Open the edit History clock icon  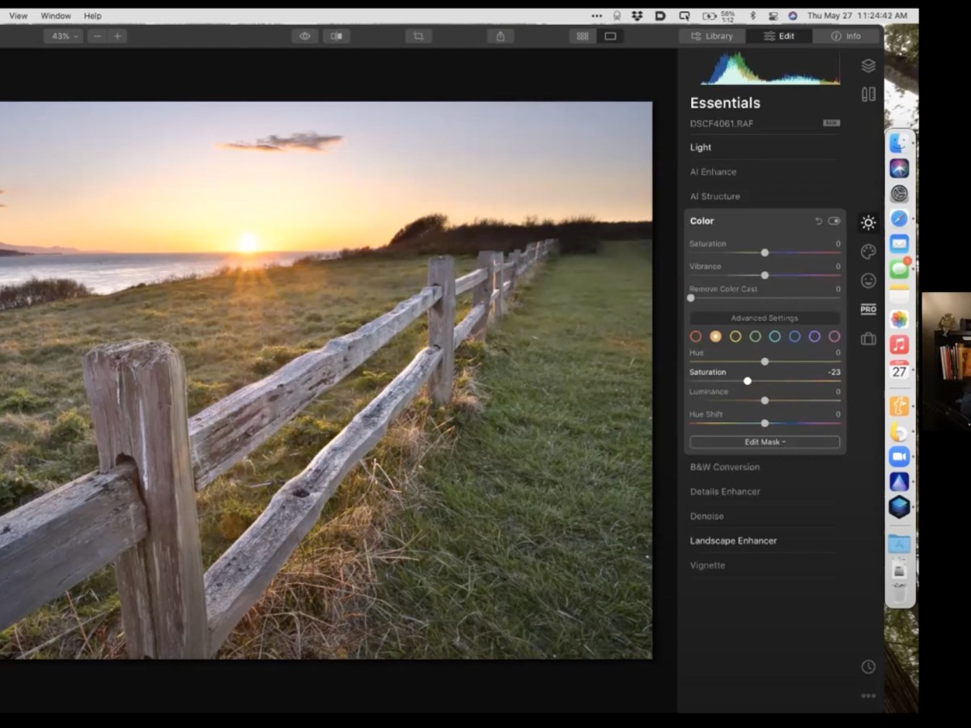tap(868, 667)
